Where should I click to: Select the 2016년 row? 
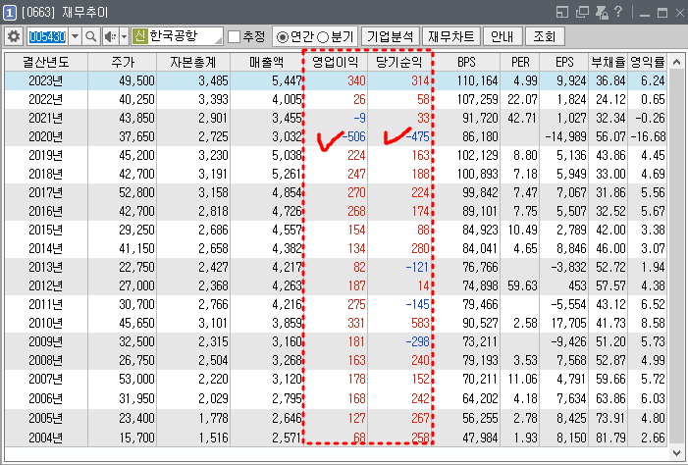[x=336, y=212]
